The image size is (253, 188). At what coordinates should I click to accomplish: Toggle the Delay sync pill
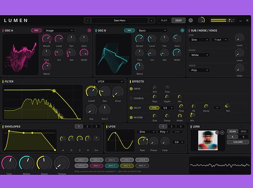click(154, 108)
